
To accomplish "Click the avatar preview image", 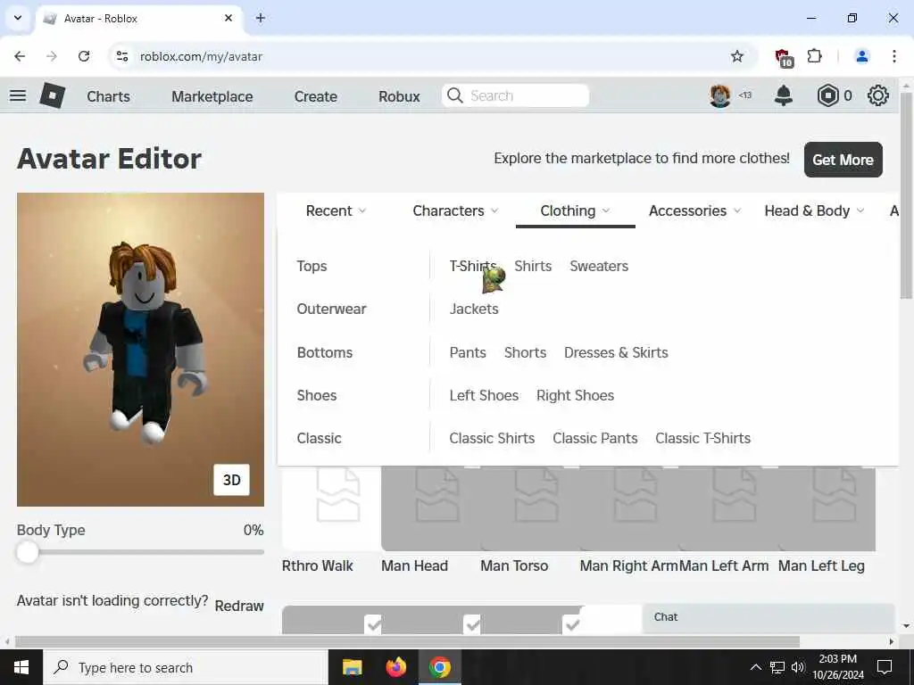I will (140, 350).
